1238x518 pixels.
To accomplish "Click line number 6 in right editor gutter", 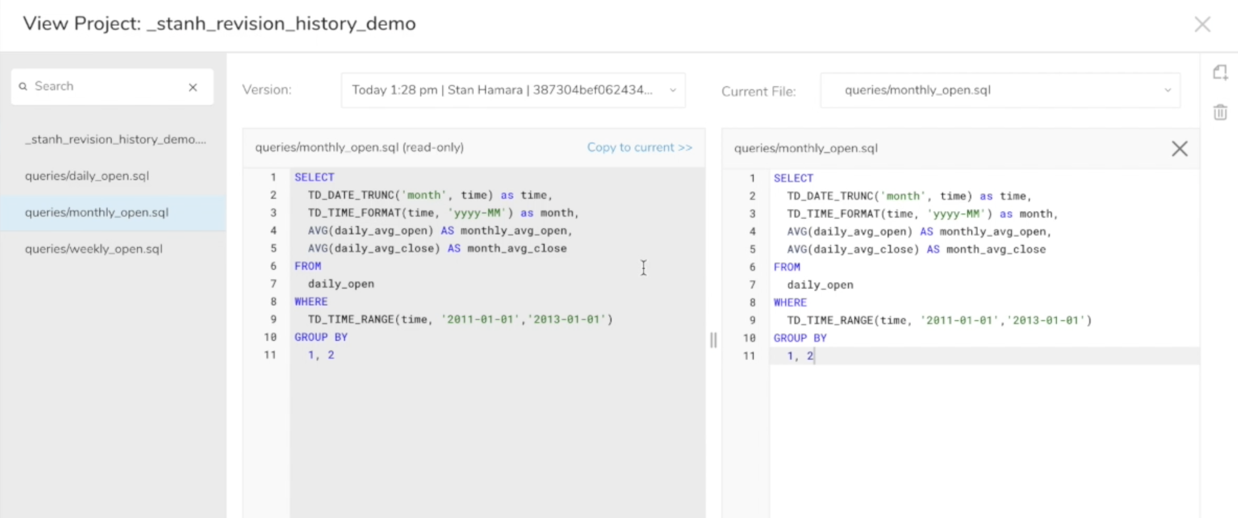I will tap(752, 267).
